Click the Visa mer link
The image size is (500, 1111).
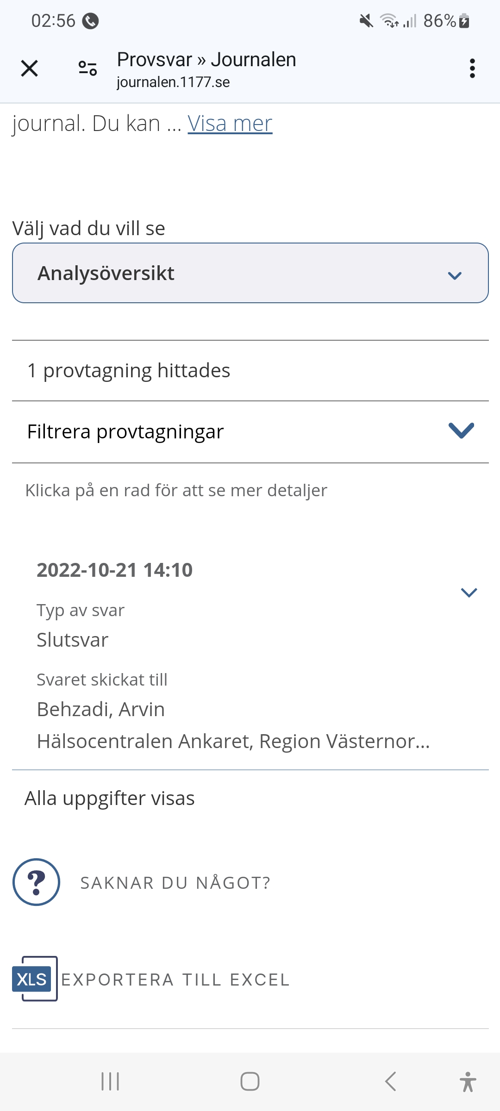[x=230, y=124]
